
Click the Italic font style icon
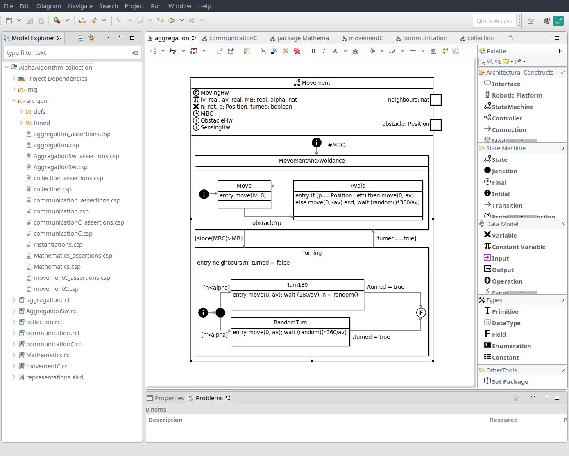pyautogui.click(x=324, y=51)
